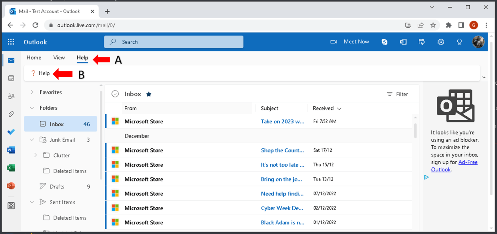Follow the Ad-Free Outlook link
Screen dimensions: 497x234
pos(455,166)
